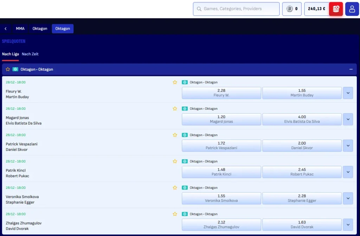The height and width of the screenshot is (236, 360).
Task: Expand more markets for Fleury W. match
Action: pos(348,93)
